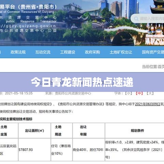Viewport: 164px width, 164px height.
Task: Click the 今日青龙新闻热点速递 banner
Action: [82, 82]
